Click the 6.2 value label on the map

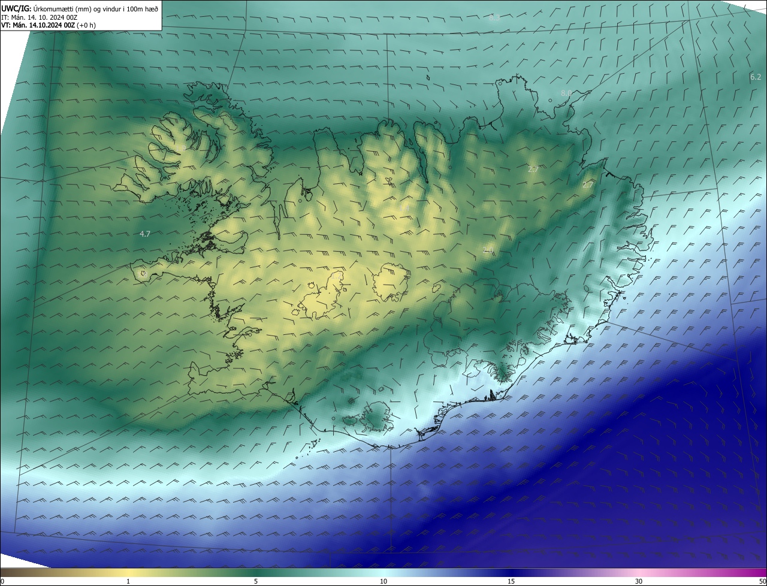(756, 77)
